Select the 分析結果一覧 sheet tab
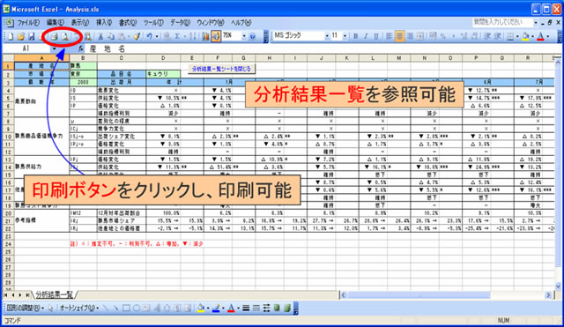 coord(55,295)
